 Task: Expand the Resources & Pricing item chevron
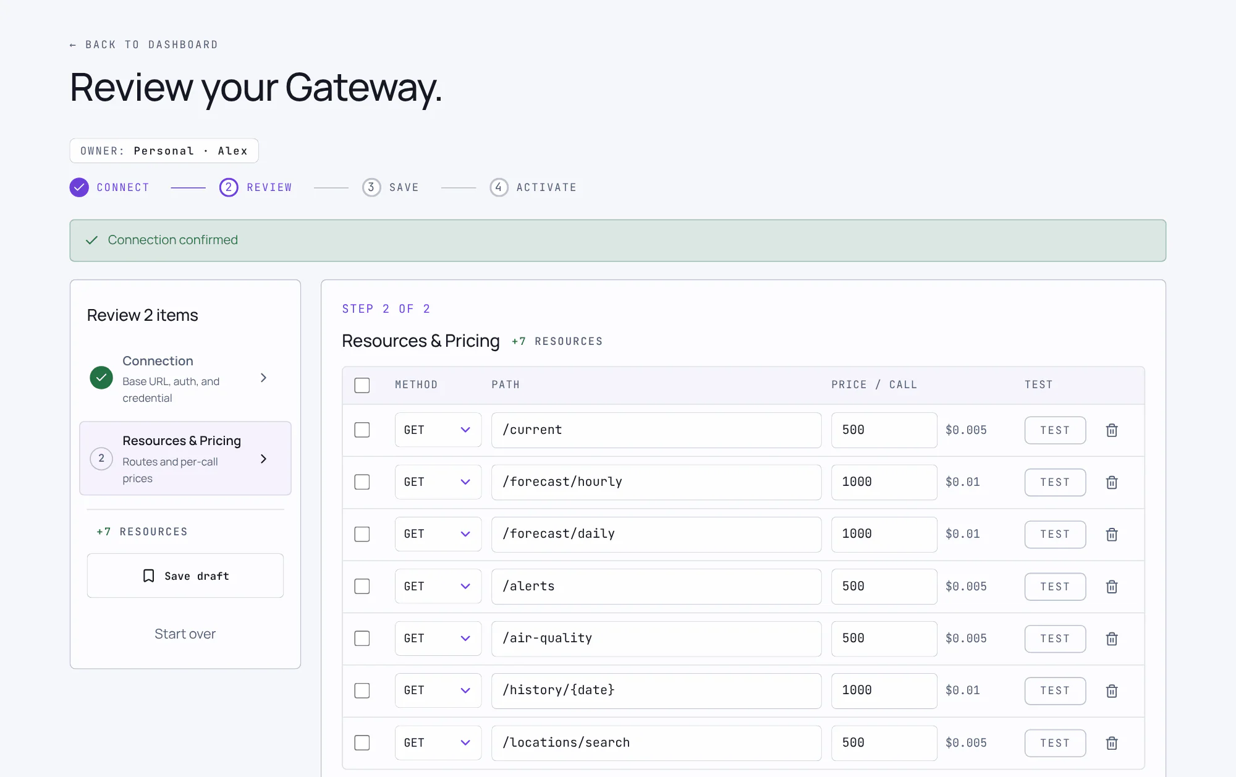pyautogui.click(x=264, y=459)
